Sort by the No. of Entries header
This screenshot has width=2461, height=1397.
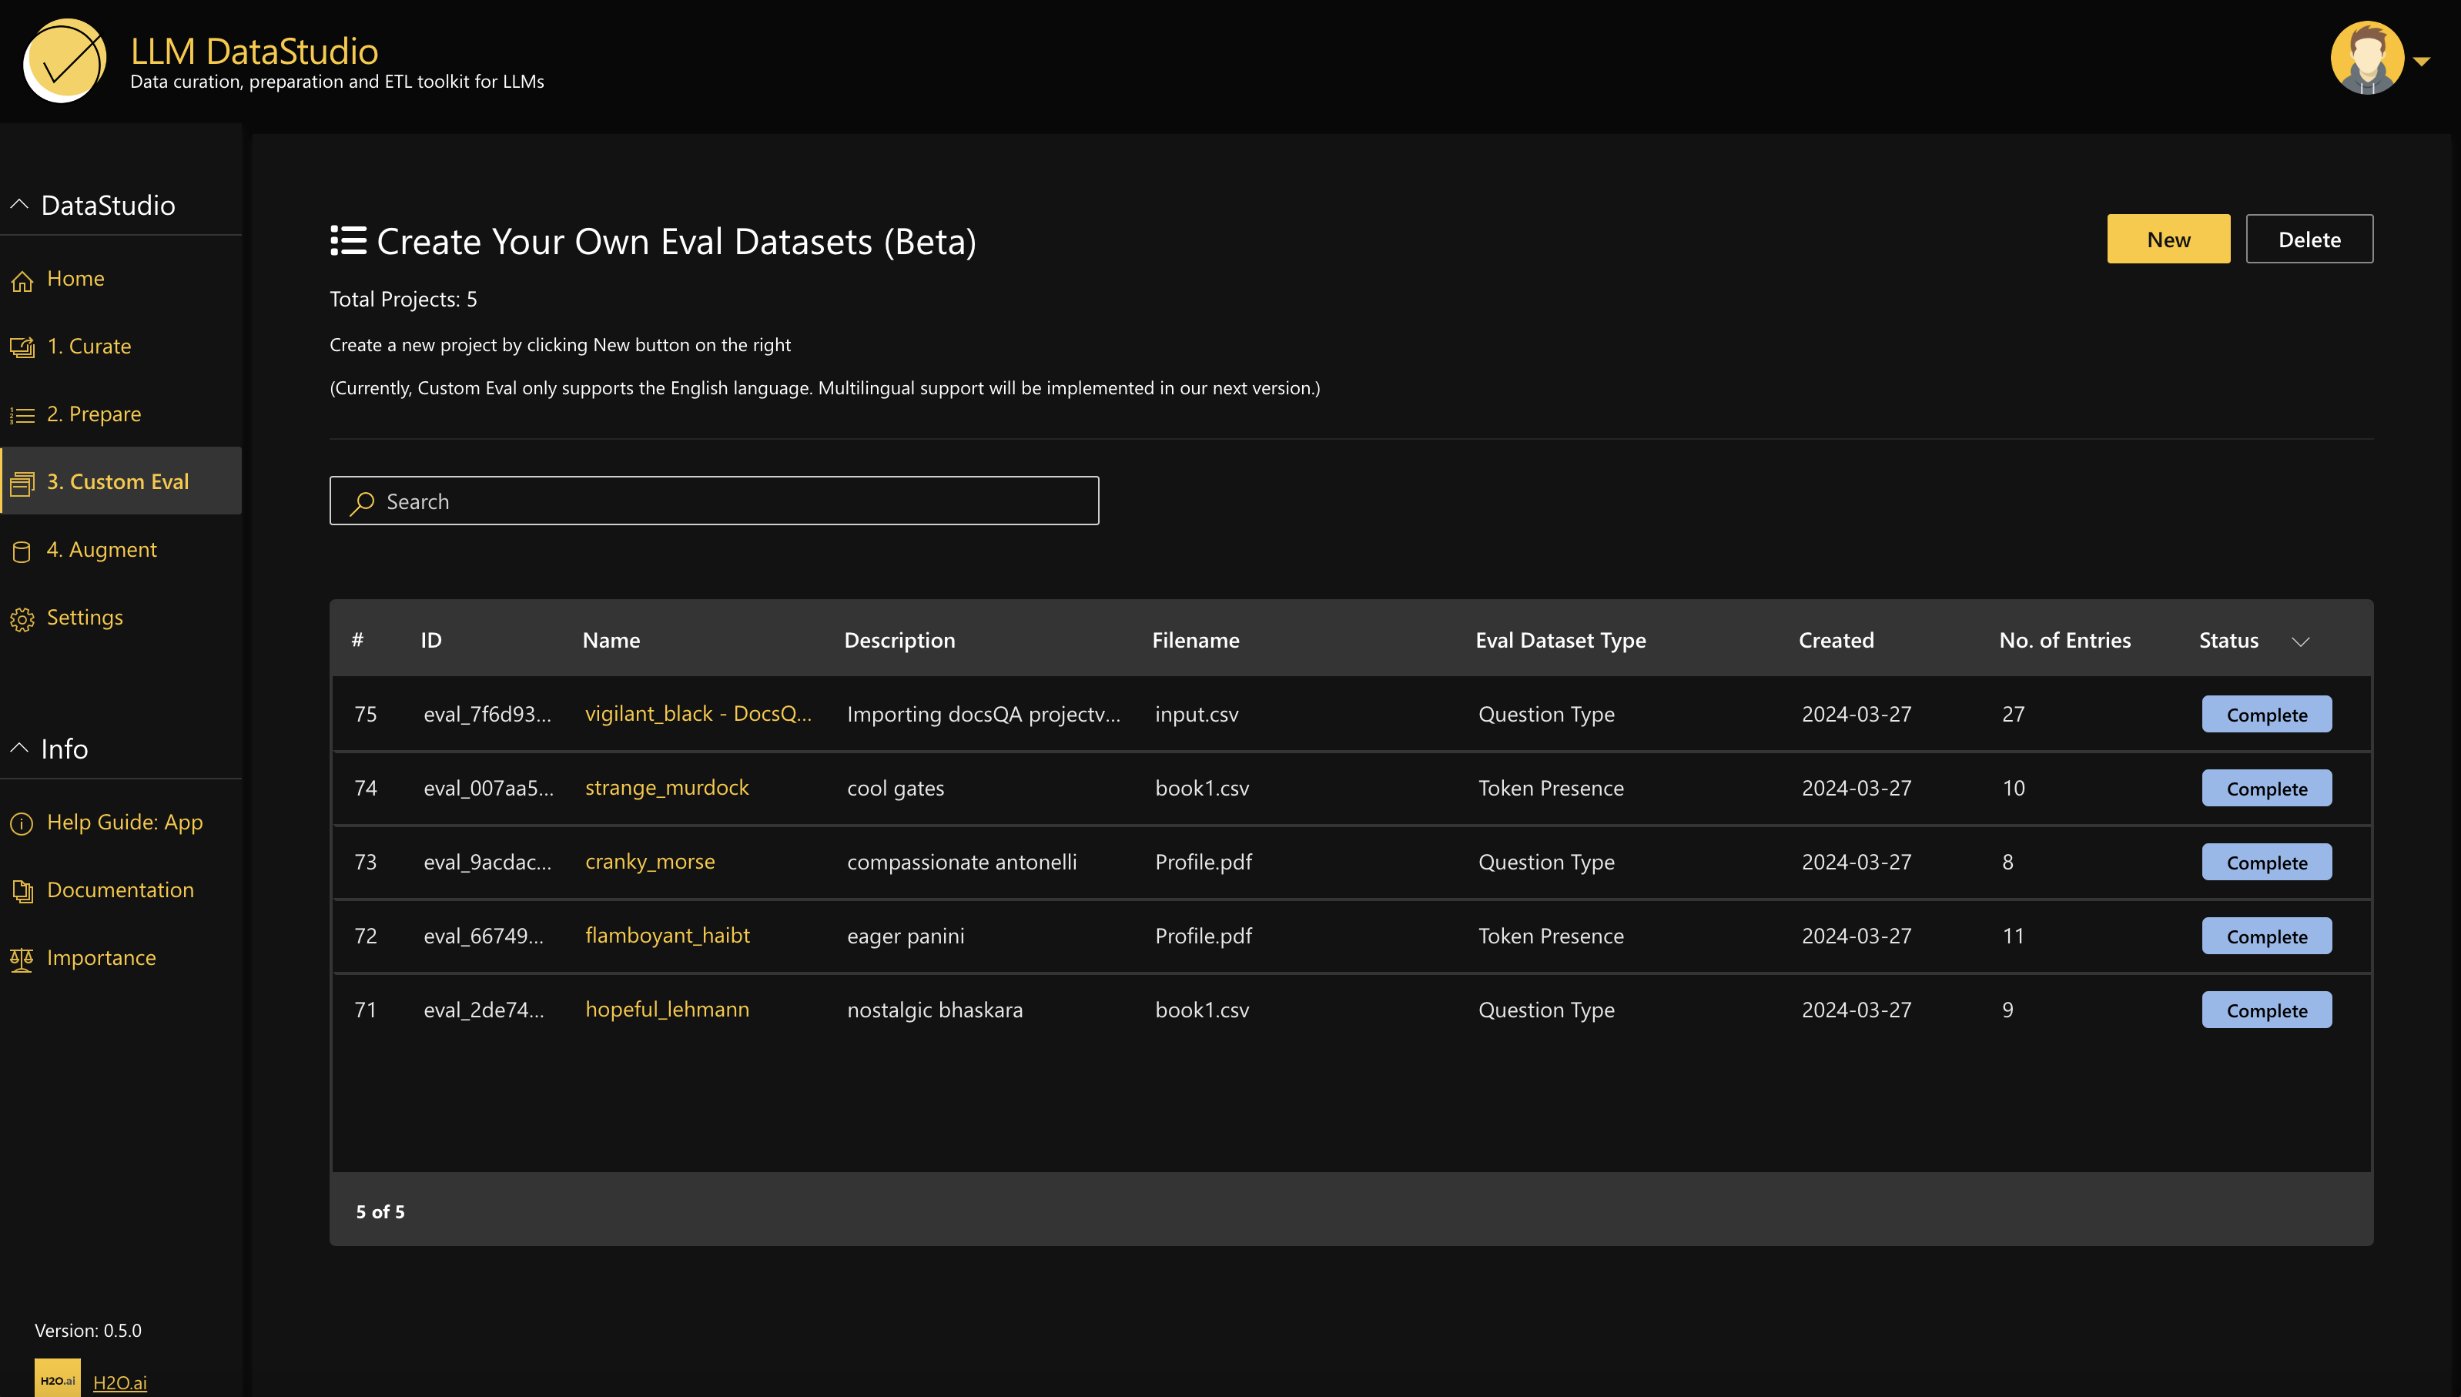pyautogui.click(x=2065, y=640)
